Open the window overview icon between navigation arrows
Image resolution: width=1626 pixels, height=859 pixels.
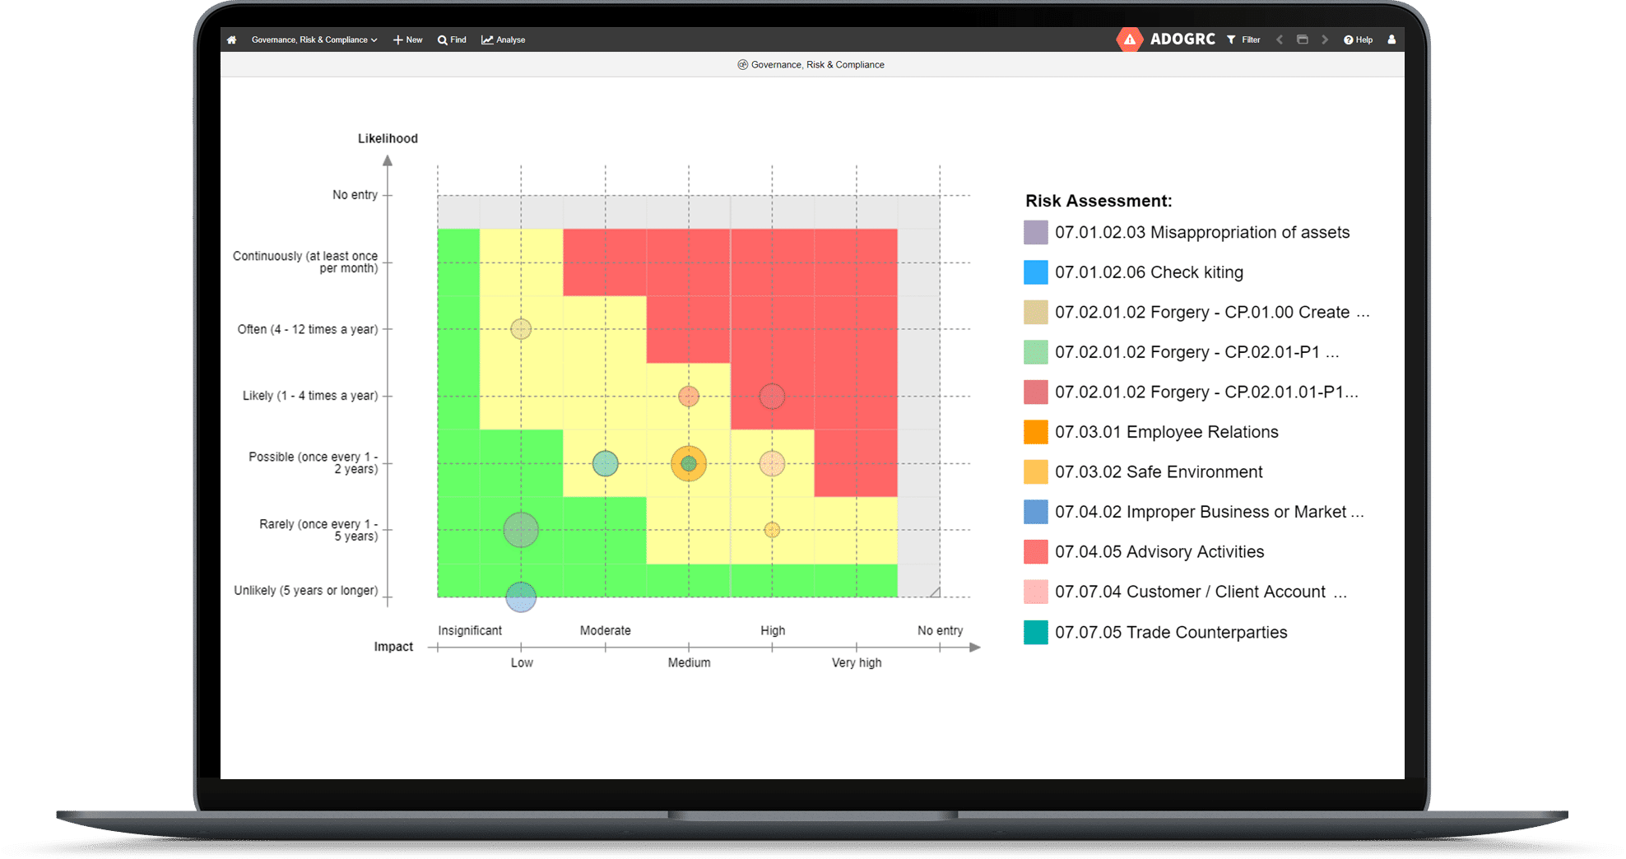1303,39
